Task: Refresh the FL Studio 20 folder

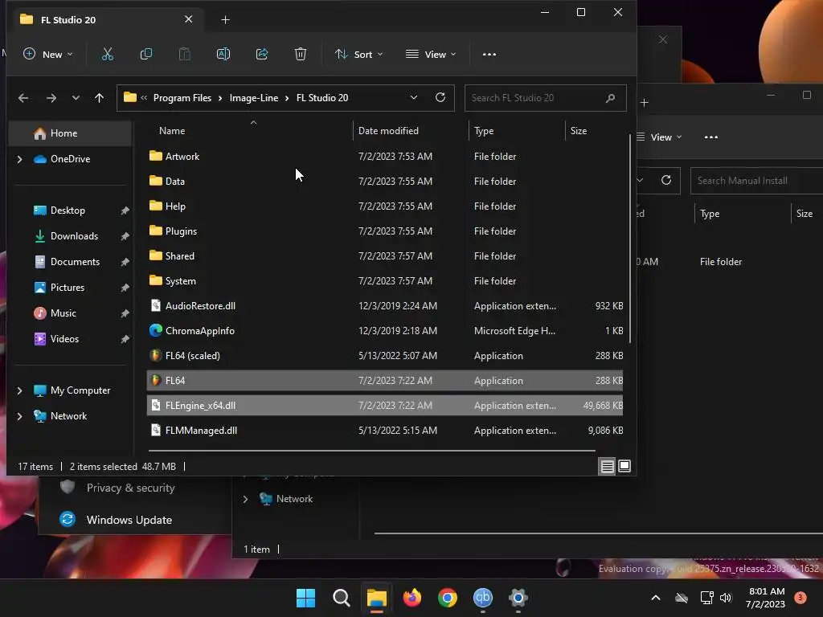Action: (440, 97)
